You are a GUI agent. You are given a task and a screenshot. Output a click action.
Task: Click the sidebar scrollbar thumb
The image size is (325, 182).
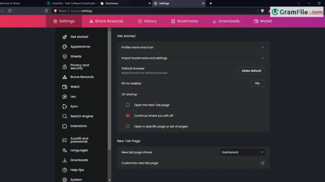(109, 91)
